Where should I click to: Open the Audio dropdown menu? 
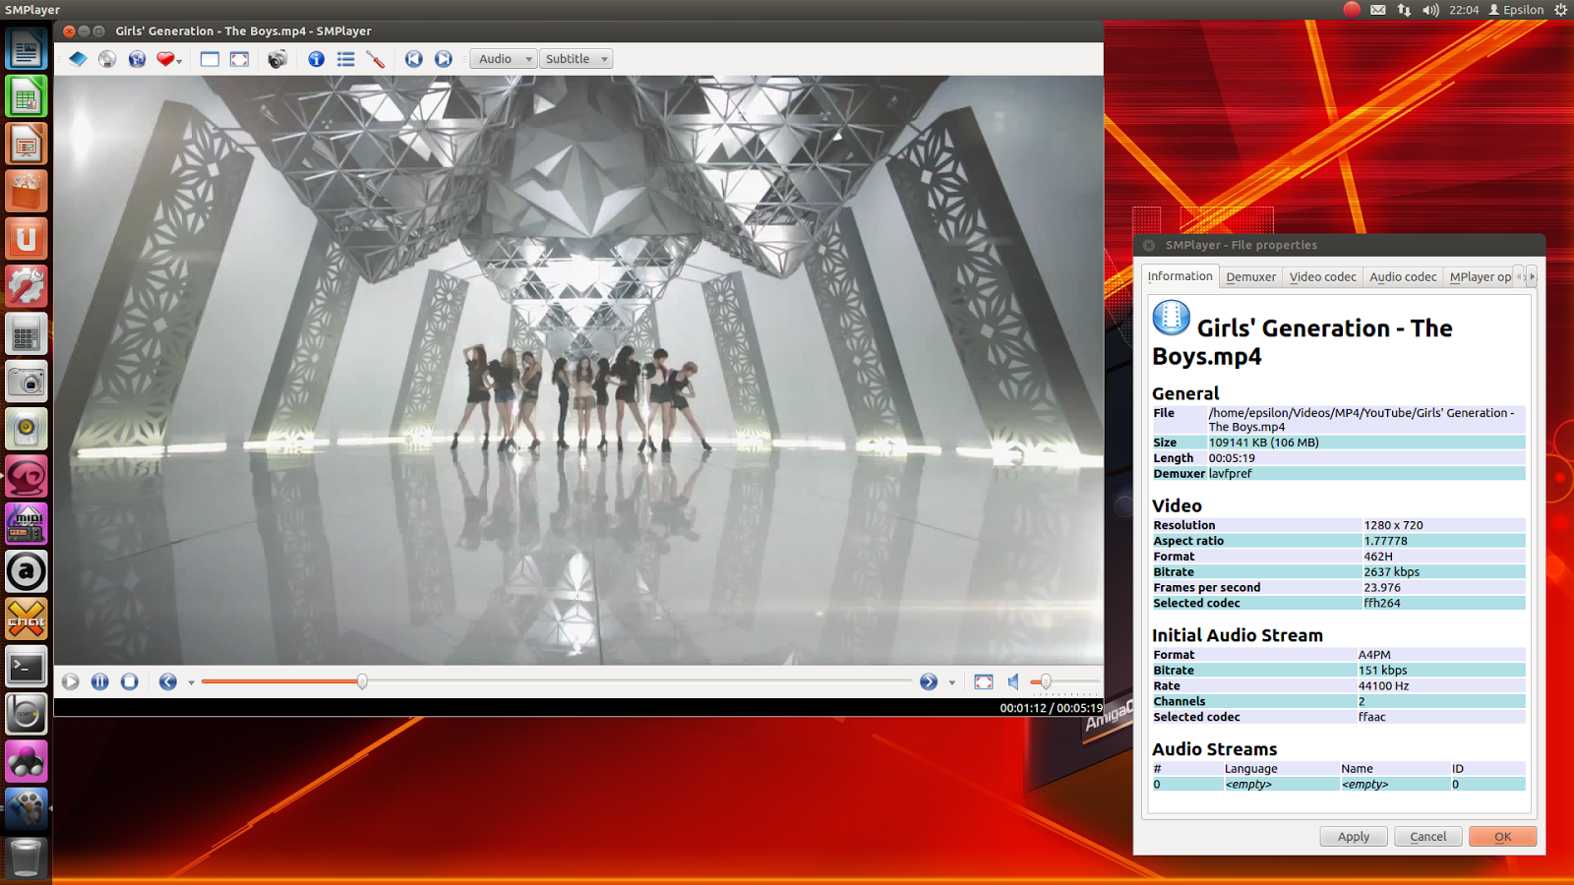click(504, 59)
